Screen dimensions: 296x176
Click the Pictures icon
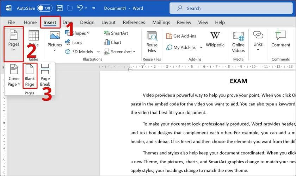pyautogui.click(x=55, y=35)
